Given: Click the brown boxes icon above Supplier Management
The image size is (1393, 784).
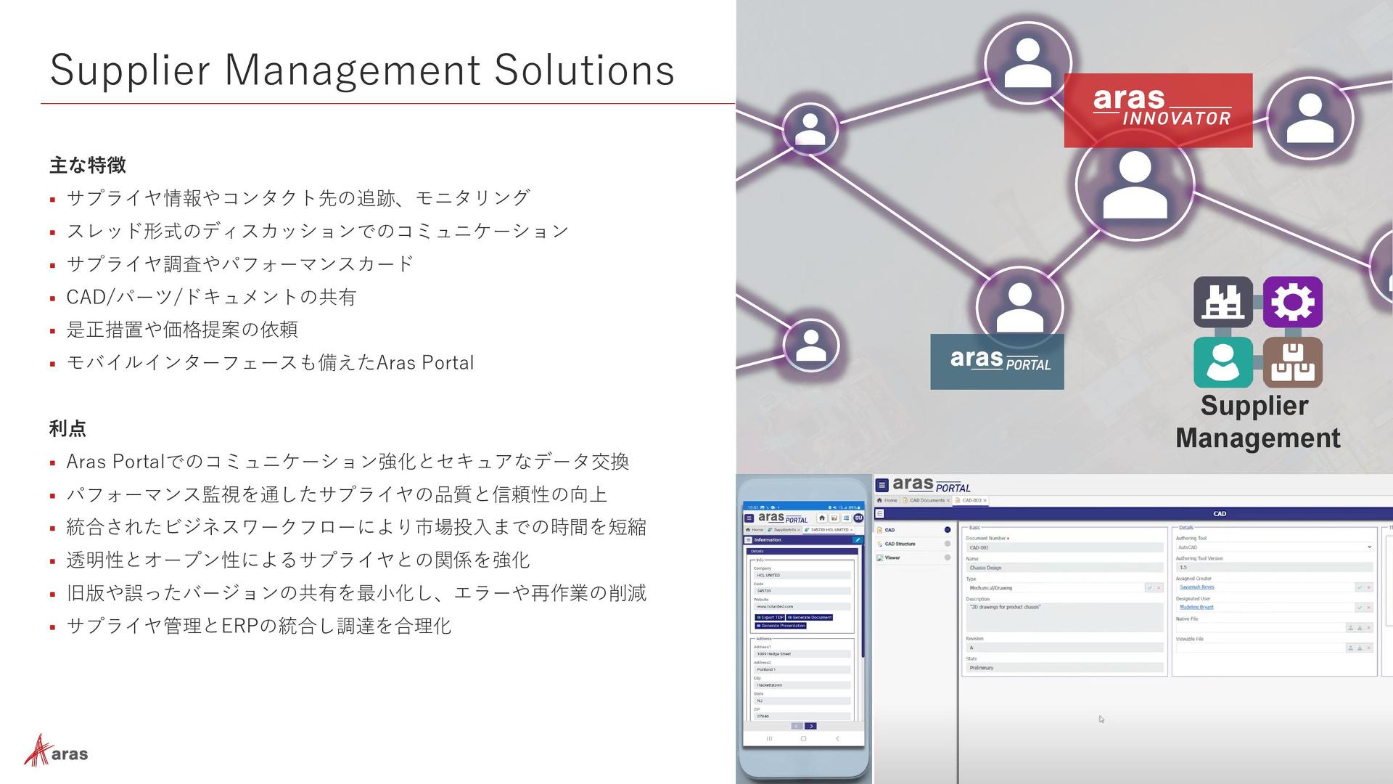Looking at the screenshot, I should point(1293,362).
